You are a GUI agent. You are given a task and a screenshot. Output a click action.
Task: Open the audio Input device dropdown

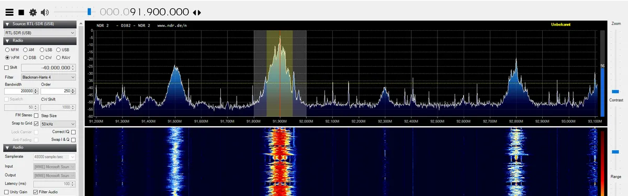pyautogui.click(x=54, y=166)
